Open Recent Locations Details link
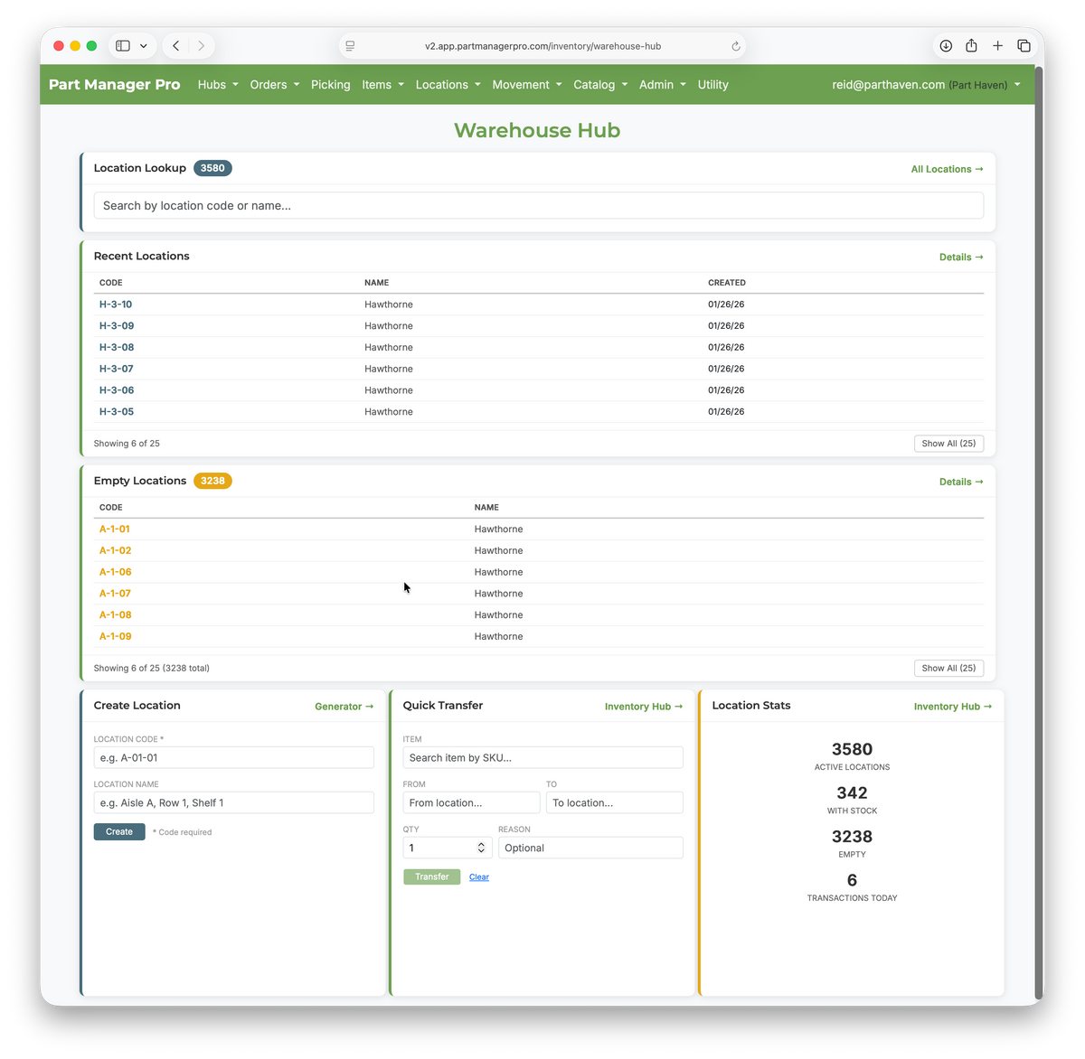 click(961, 258)
